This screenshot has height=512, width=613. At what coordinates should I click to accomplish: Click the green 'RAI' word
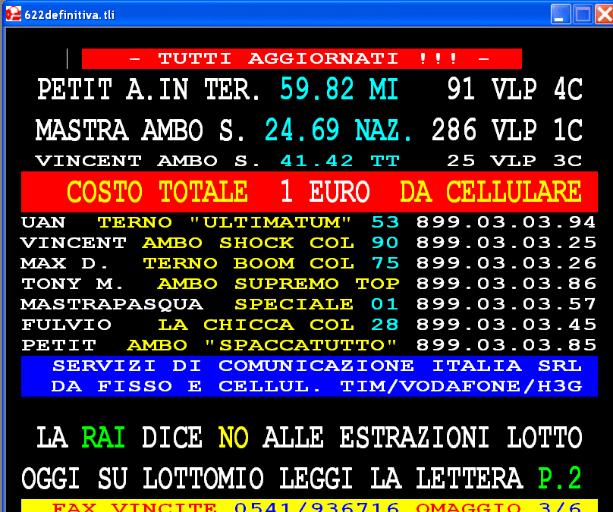click(103, 438)
